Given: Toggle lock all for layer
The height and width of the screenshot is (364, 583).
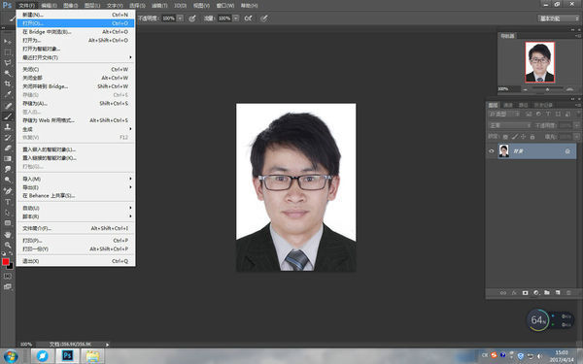Looking at the screenshot, I should click(532, 137).
